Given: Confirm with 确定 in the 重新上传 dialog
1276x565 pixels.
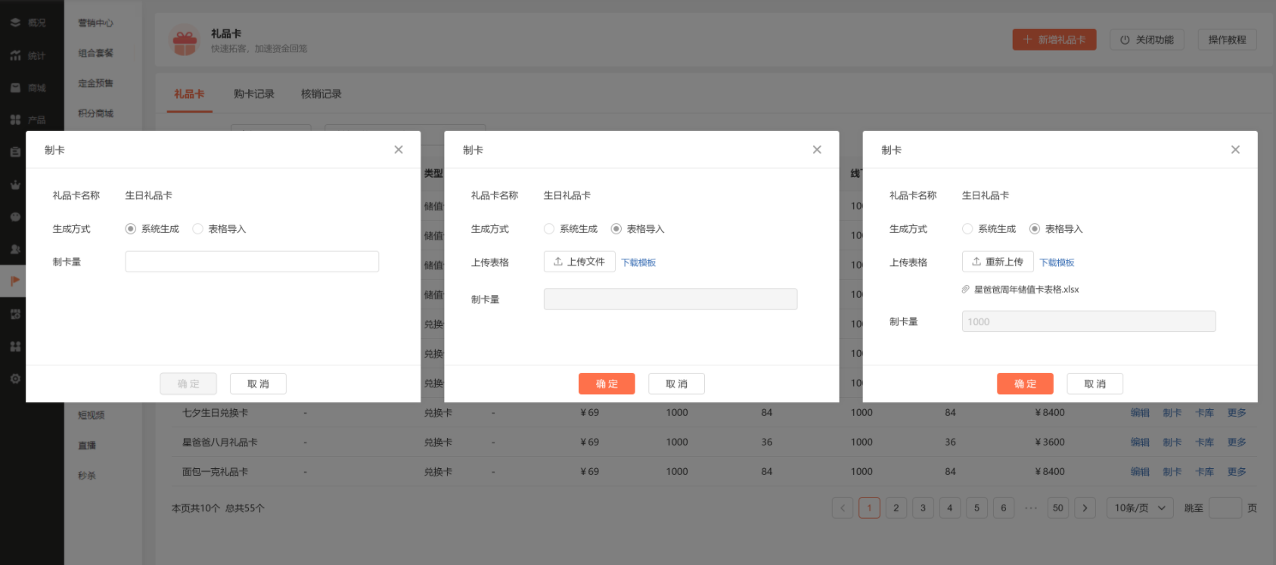Looking at the screenshot, I should tap(1025, 383).
